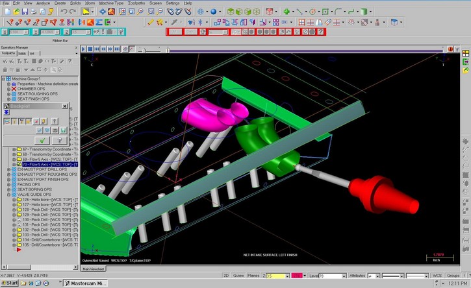Screen dimensions: 471x288
Task: Click the yellow pencil delete icon
Action: (151, 22)
